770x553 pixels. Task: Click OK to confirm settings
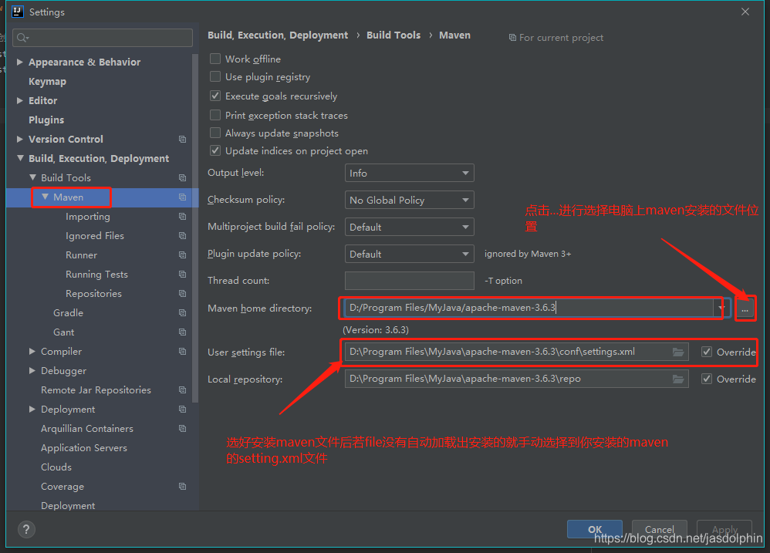click(x=595, y=529)
